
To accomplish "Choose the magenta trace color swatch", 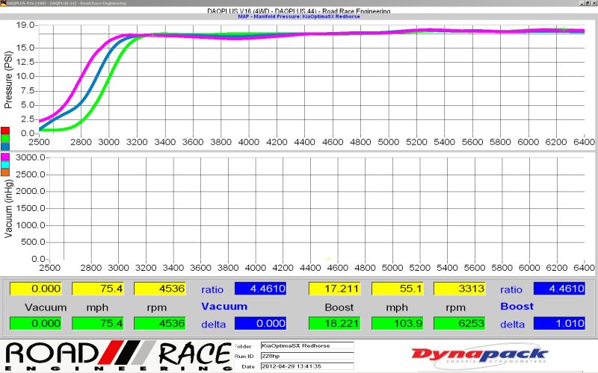I will click(5, 155).
